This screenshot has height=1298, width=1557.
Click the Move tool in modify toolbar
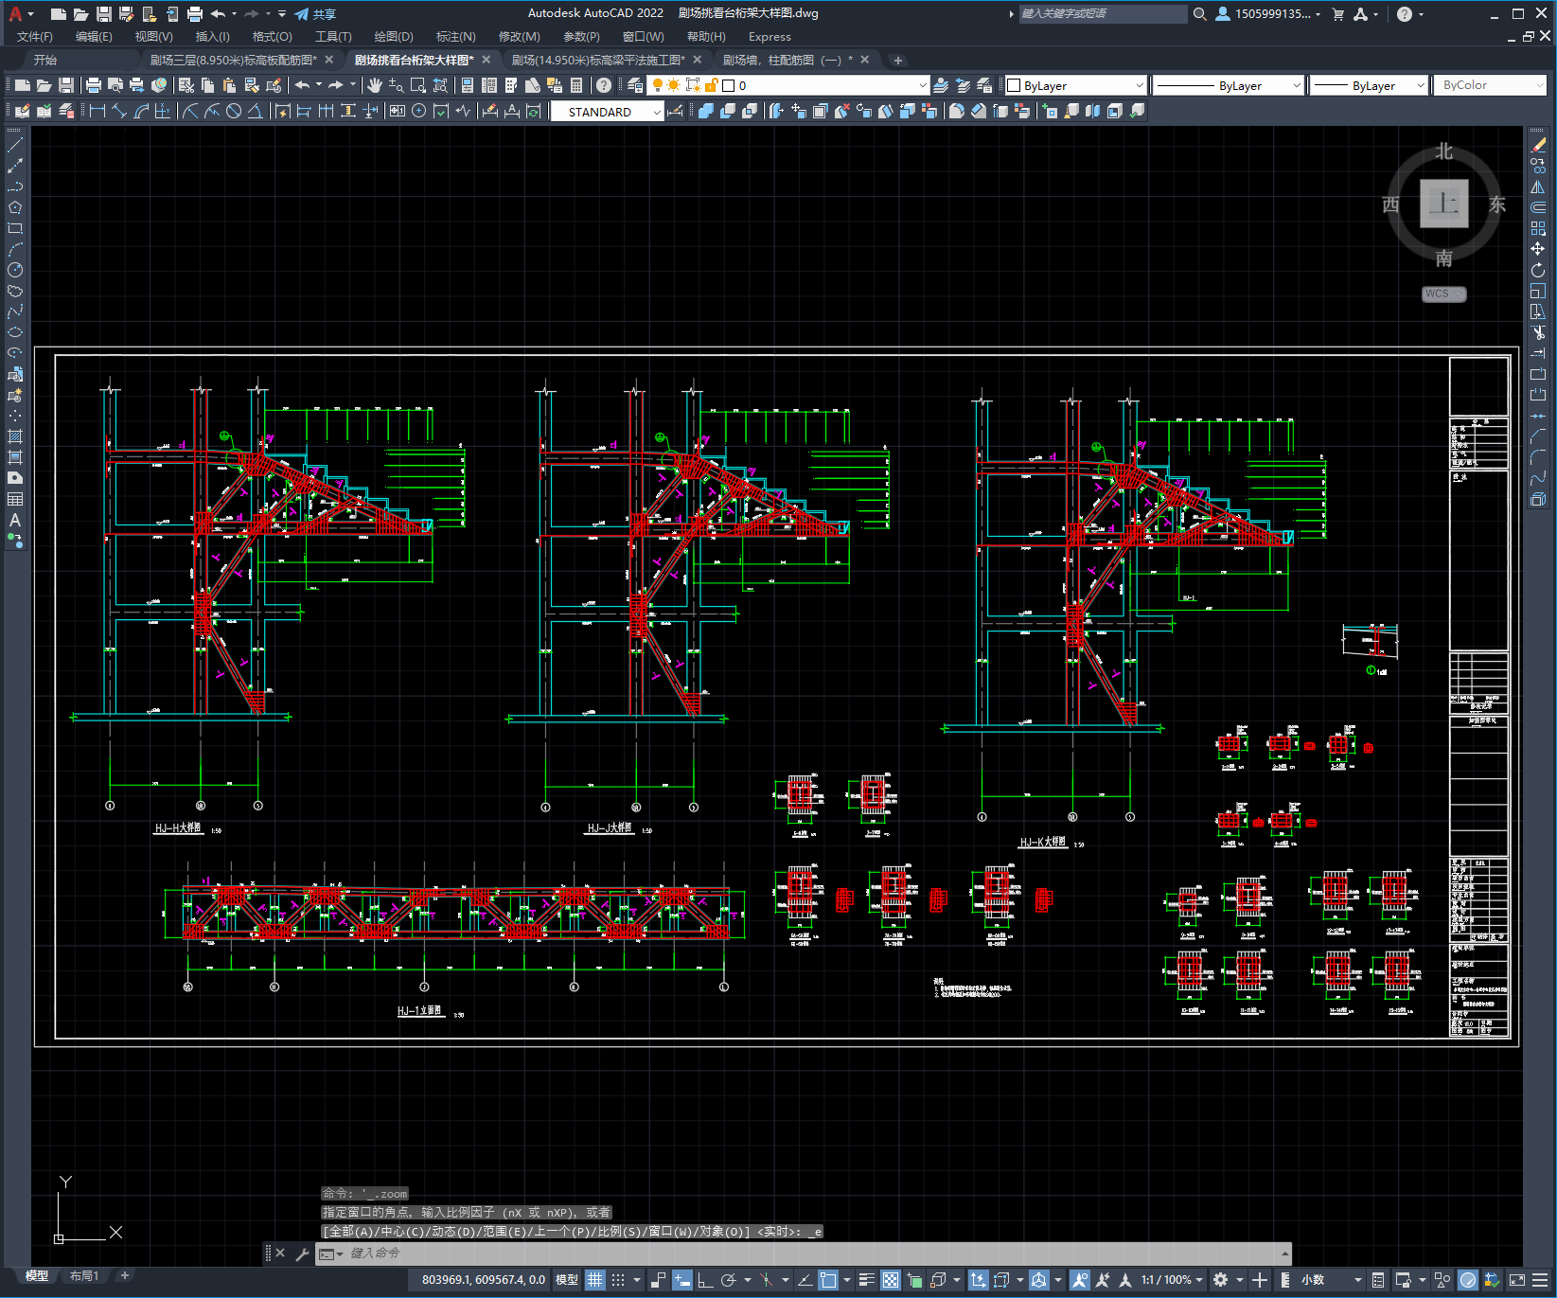coord(1538,249)
